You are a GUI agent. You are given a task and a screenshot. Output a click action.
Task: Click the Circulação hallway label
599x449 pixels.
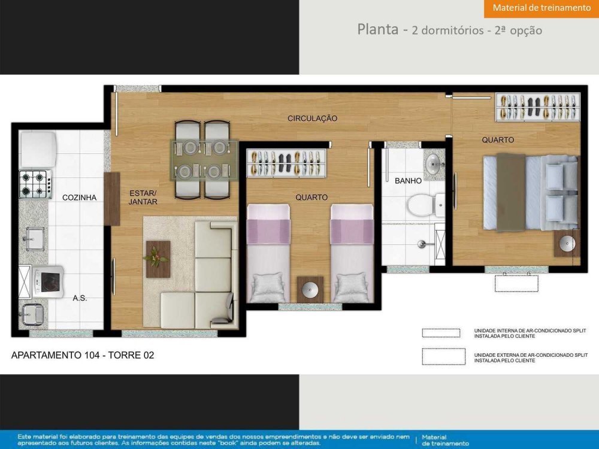[x=312, y=119]
